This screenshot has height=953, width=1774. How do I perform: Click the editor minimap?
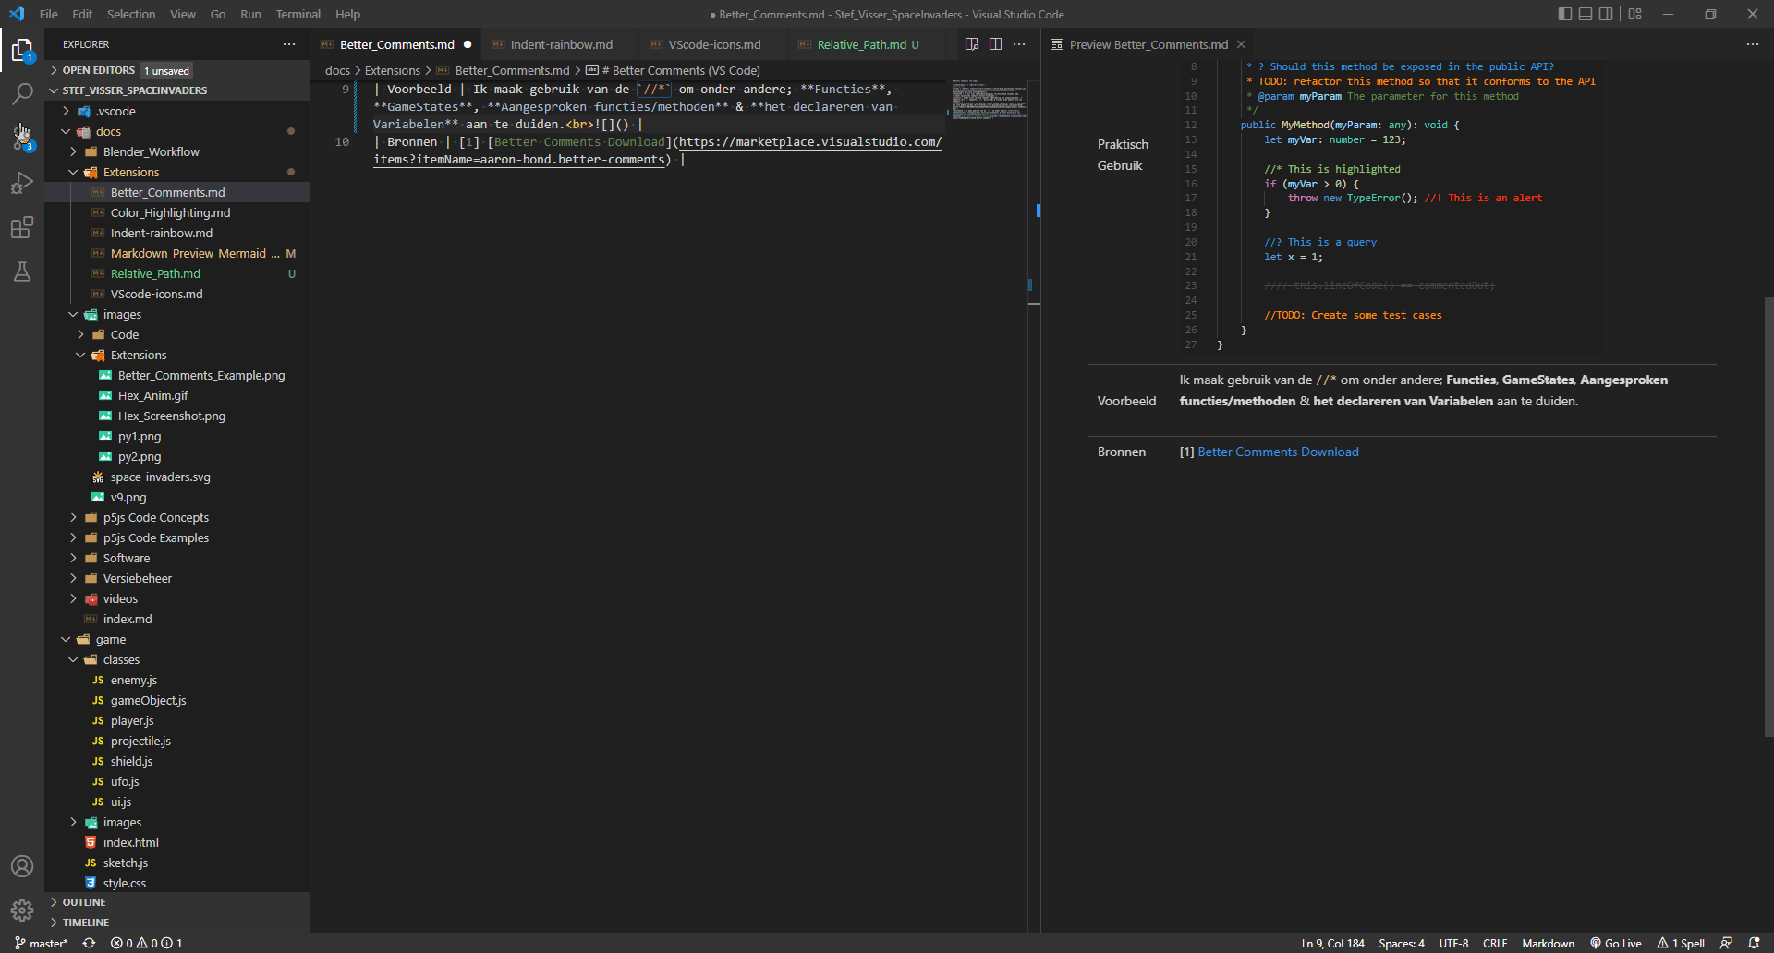point(989,100)
